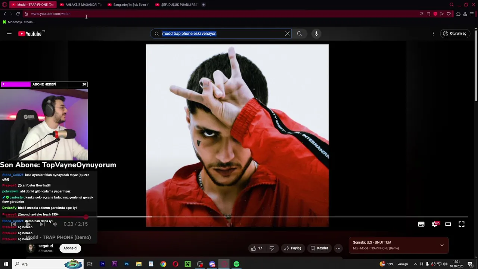Open the weather widget 19°C Güneşli
This screenshot has height=269, width=478.
(x=394, y=264)
